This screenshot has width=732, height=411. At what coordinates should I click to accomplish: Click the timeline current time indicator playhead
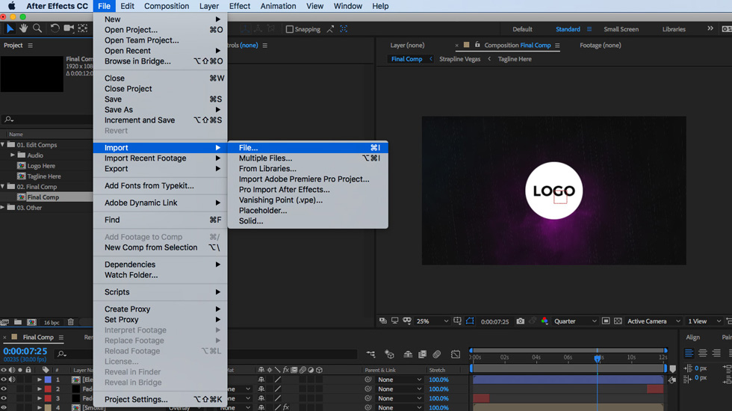(597, 358)
